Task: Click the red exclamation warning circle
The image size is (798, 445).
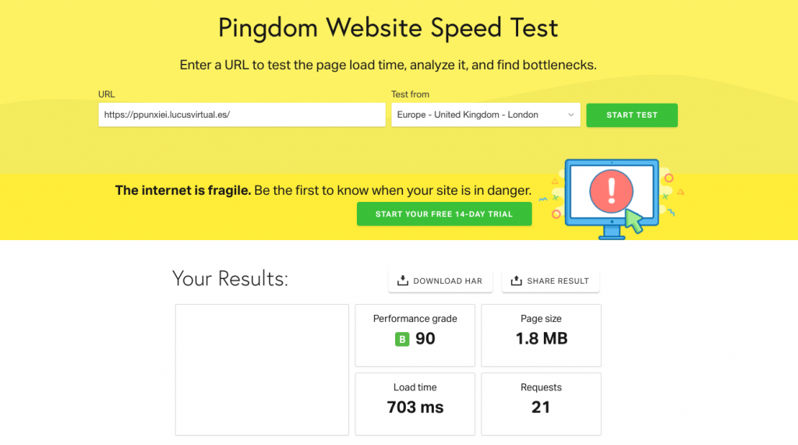Action: pos(612,190)
